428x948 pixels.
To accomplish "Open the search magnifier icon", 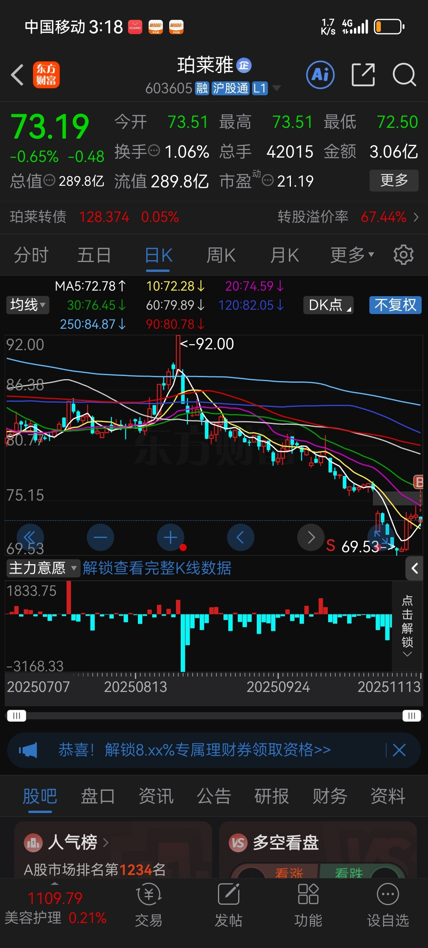I will 404,75.
